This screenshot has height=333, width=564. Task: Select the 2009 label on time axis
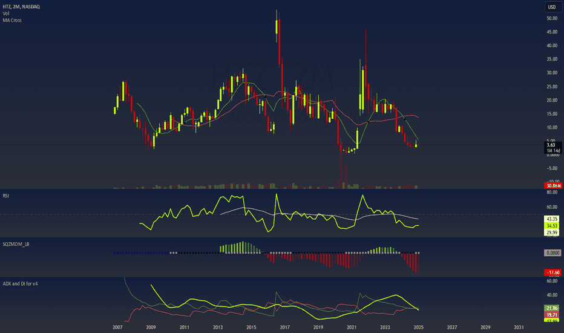[151, 327]
